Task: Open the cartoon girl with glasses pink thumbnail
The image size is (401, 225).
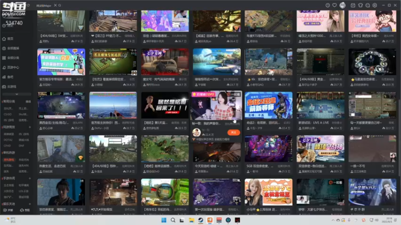Action: pyautogui.click(x=372, y=21)
